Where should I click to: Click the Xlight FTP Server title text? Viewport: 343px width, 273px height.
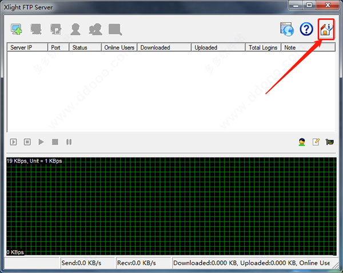click(x=28, y=7)
